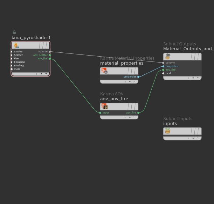Screen dimensions: 214x204
Task: Collapse aov_aov_fire using footer minus button
Action: tap(135, 117)
